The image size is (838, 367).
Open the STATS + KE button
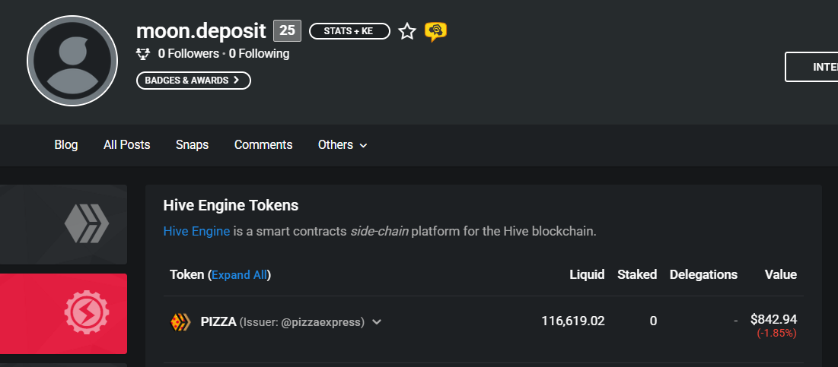[349, 31]
